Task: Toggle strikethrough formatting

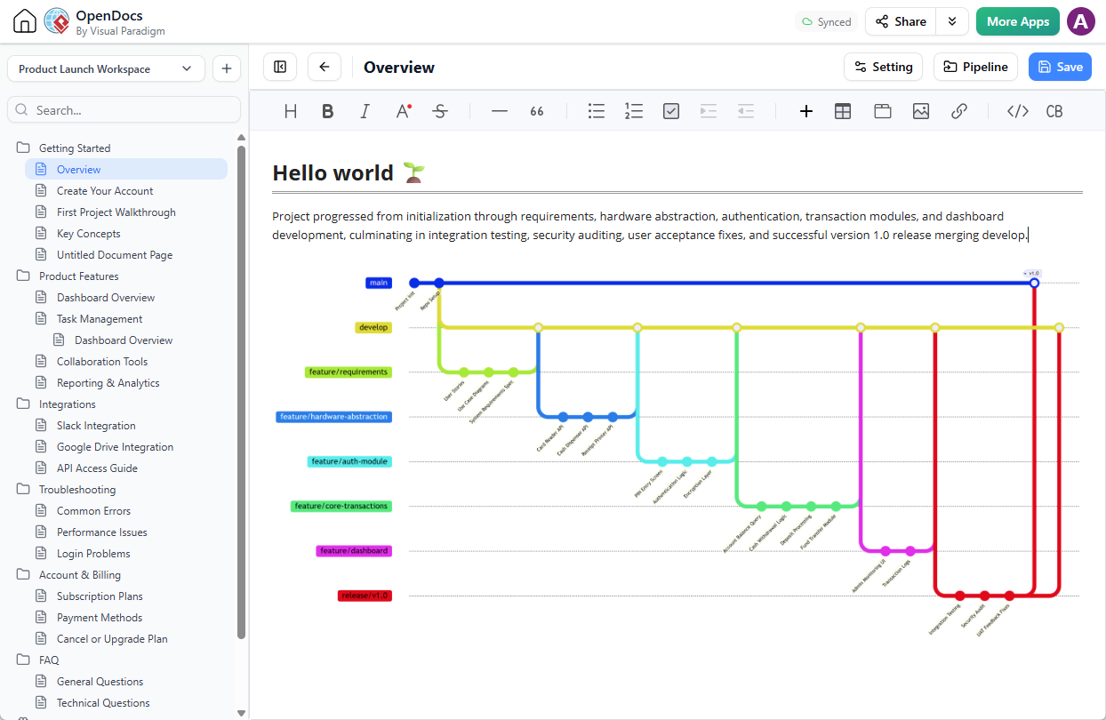Action: tap(440, 111)
